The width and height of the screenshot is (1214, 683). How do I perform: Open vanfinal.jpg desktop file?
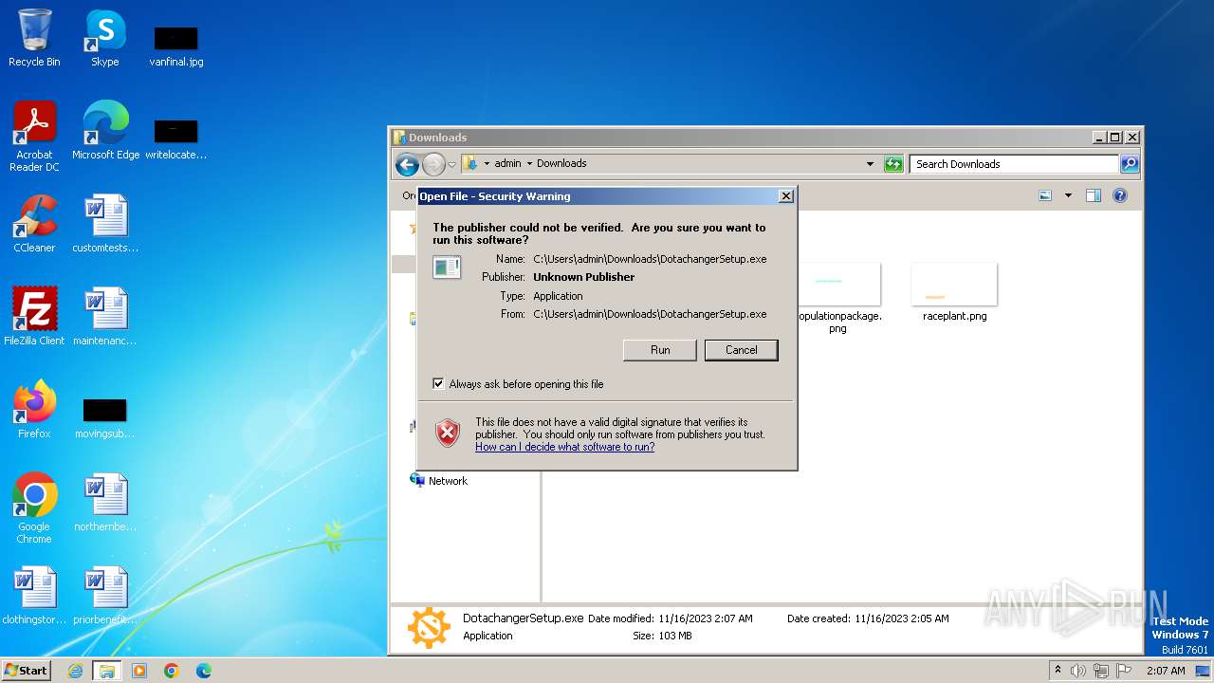point(176,45)
